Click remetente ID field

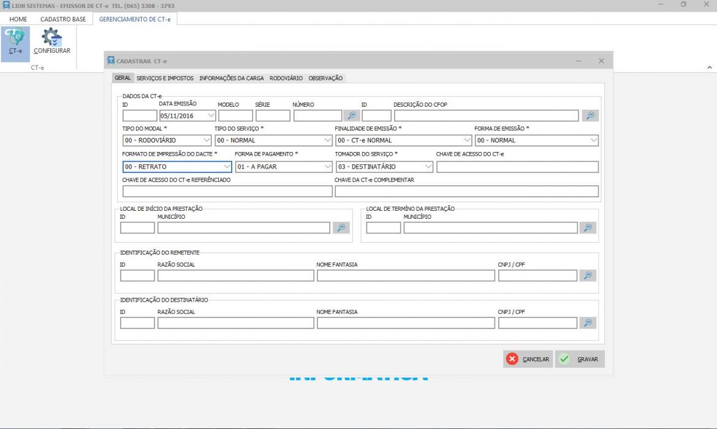(x=138, y=275)
